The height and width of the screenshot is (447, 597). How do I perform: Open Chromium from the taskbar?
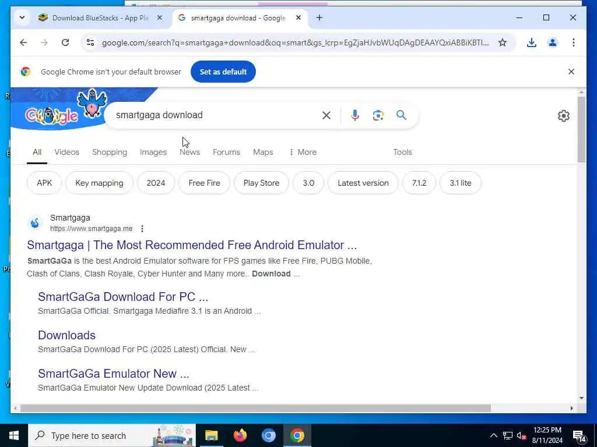(x=268, y=435)
